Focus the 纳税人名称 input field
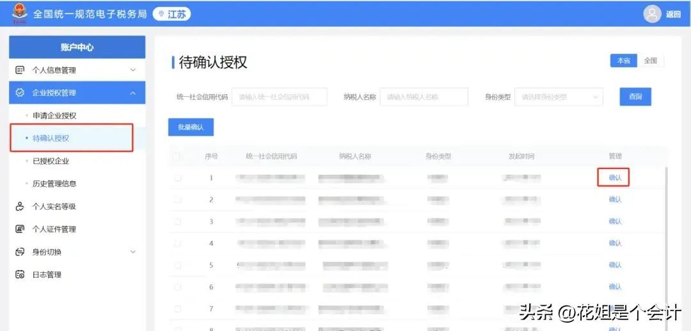The height and width of the screenshot is (331, 691). 424,97
